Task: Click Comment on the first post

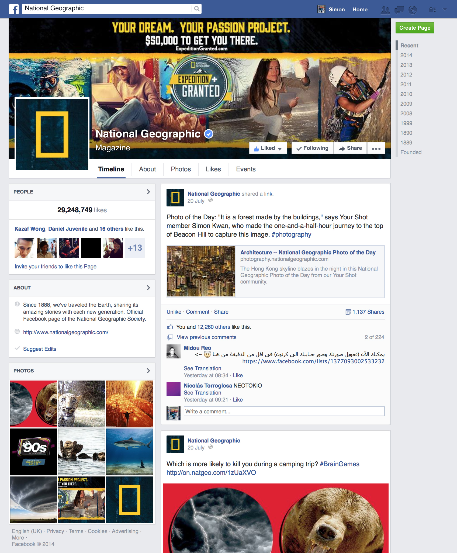Action: tap(198, 312)
